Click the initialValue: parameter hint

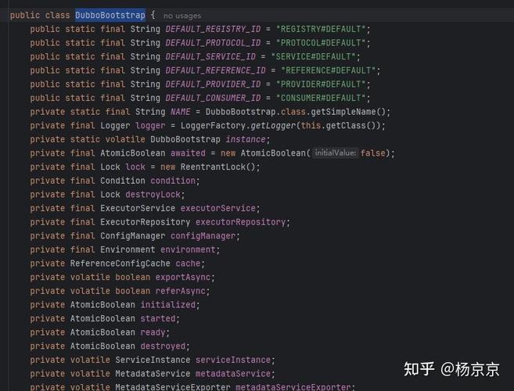click(335, 152)
